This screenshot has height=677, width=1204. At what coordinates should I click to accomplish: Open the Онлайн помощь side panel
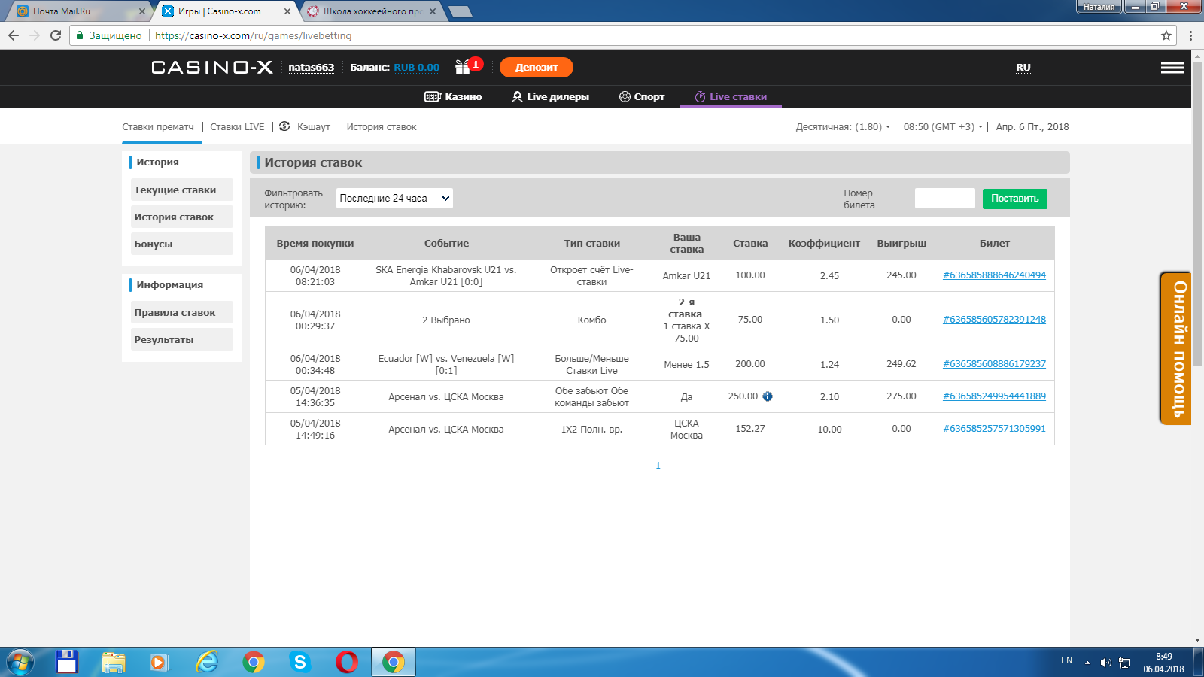(1176, 348)
